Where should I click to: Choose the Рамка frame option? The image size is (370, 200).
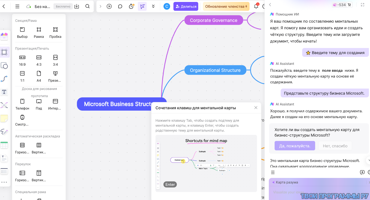39,33
